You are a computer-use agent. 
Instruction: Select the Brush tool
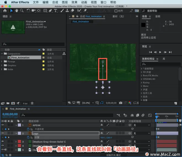coord(62,11)
